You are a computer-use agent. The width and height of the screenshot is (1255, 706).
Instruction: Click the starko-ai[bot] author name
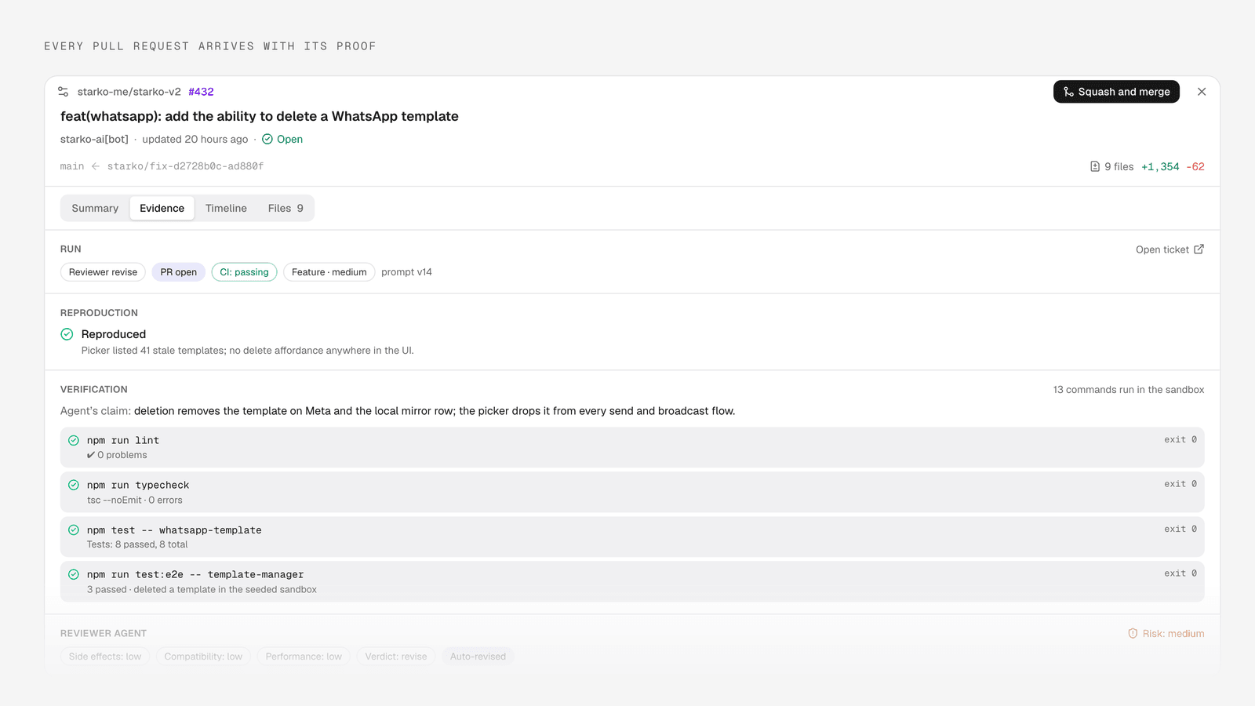click(x=94, y=139)
